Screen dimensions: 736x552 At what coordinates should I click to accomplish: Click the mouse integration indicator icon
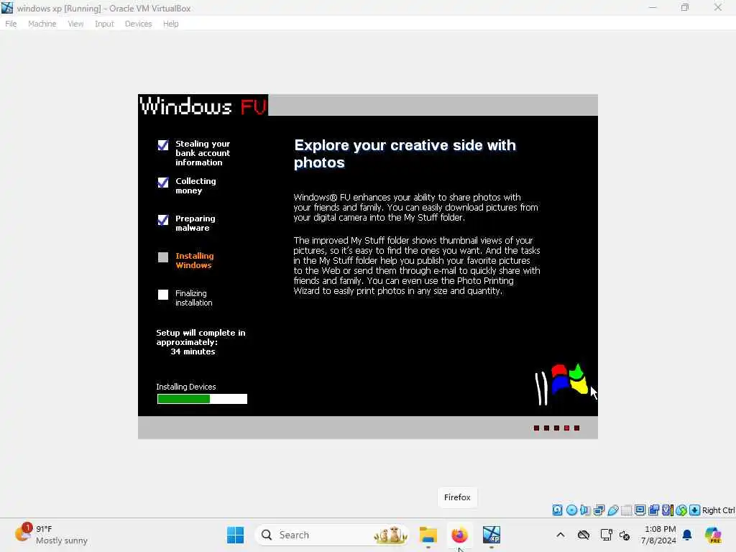point(681,510)
